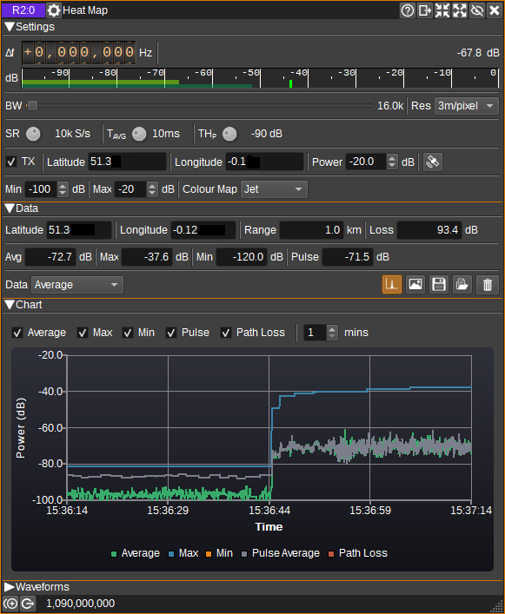The width and height of the screenshot is (505, 614).
Task: Open the Heat Map settings gear
Action: point(54,10)
